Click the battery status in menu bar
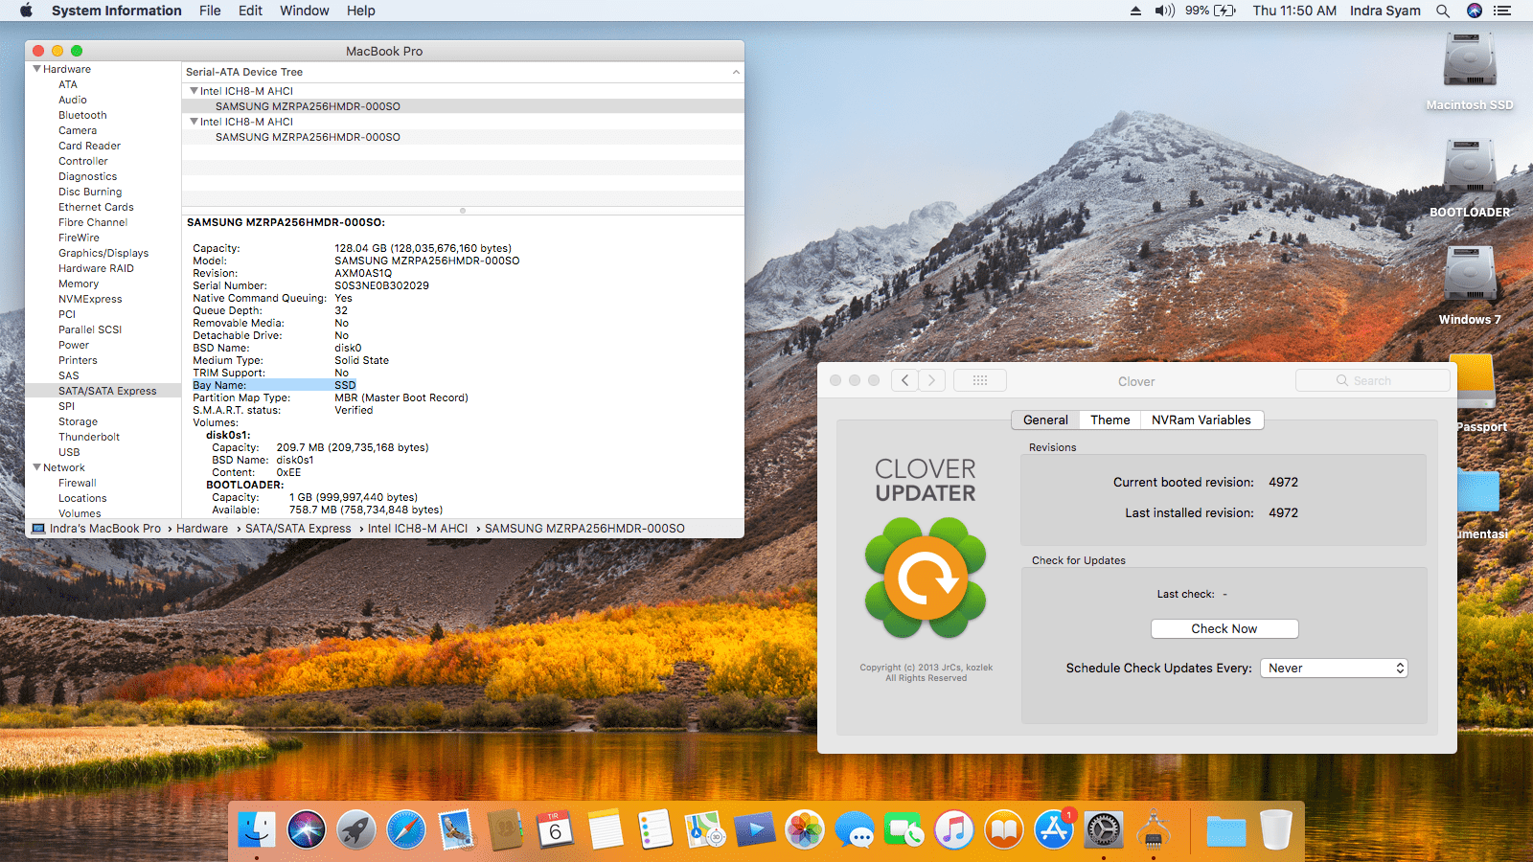Image resolution: width=1533 pixels, height=862 pixels. click(1210, 11)
